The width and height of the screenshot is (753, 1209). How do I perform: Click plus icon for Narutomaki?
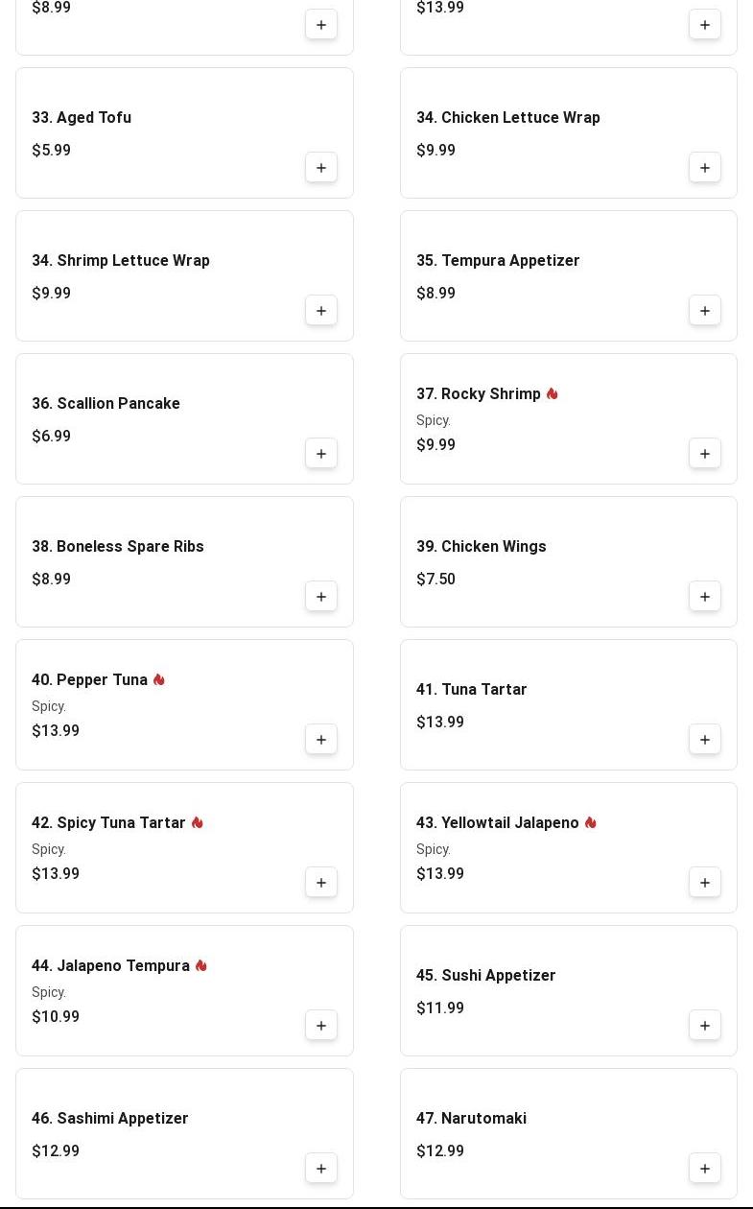[705, 1169]
